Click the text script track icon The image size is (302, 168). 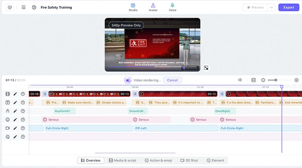coord(8,102)
